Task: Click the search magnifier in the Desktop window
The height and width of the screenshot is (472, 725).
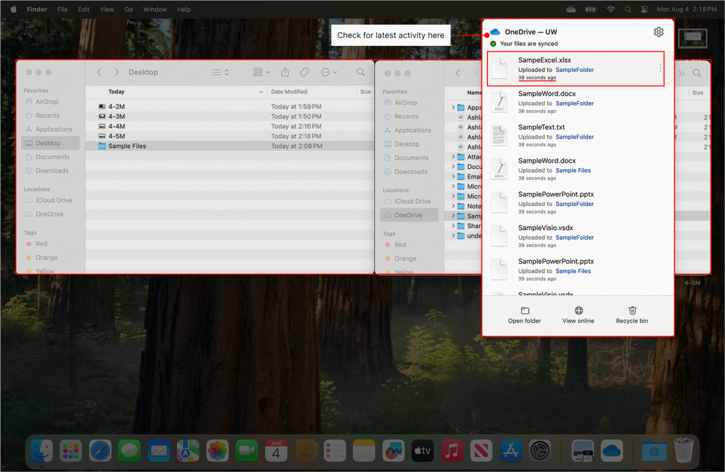Action: (361, 72)
